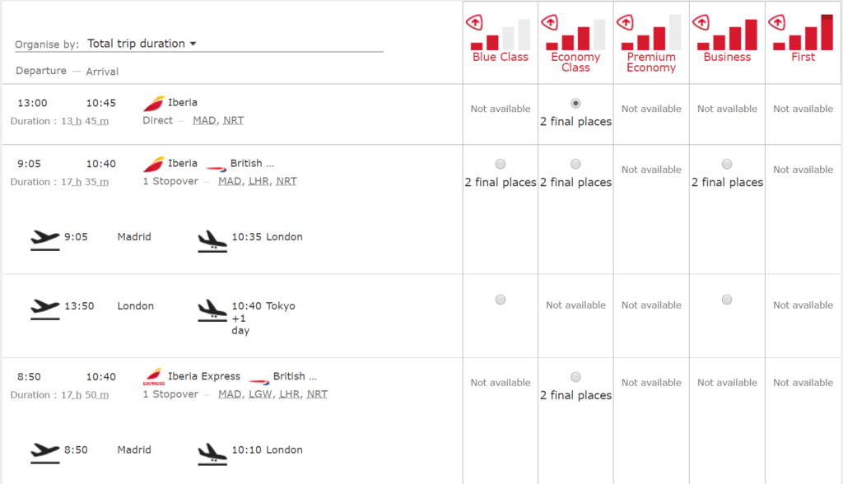Select Economy Class radio for 8:50 flight
This screenshot has height=484, width=843.
click(575, 376)
